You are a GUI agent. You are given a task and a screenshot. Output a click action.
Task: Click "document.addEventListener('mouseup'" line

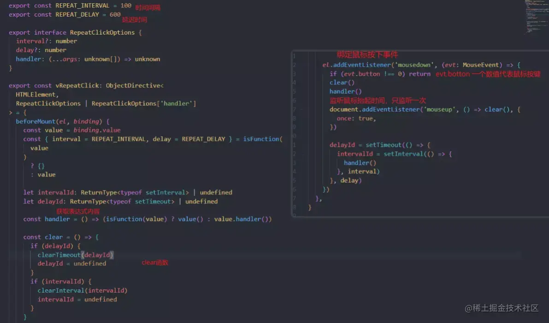[425, 110]
